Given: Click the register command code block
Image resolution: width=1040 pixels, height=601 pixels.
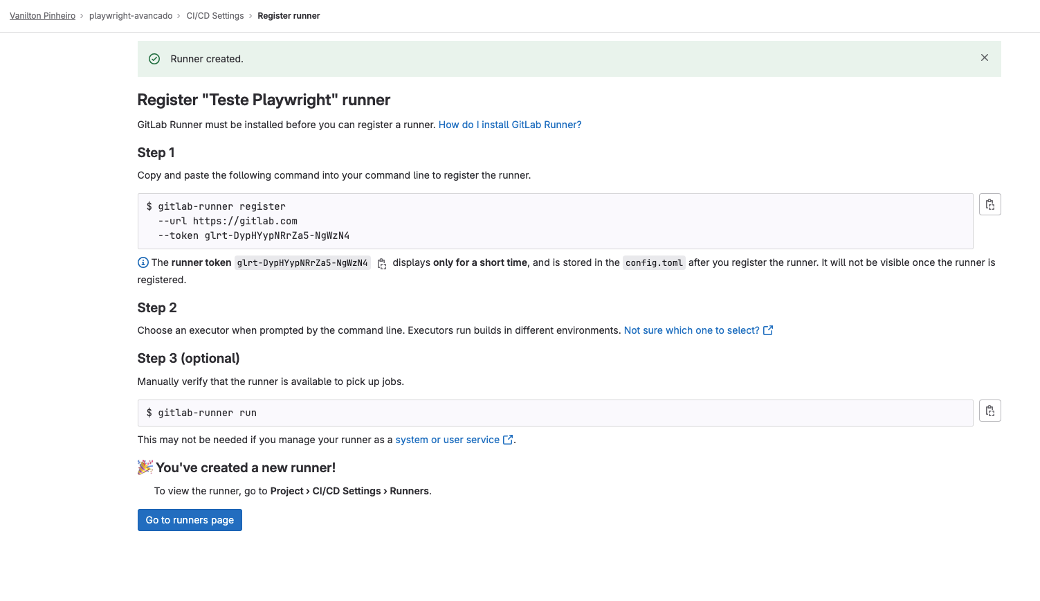Looking at the screenshot, I should click(555, 221).
